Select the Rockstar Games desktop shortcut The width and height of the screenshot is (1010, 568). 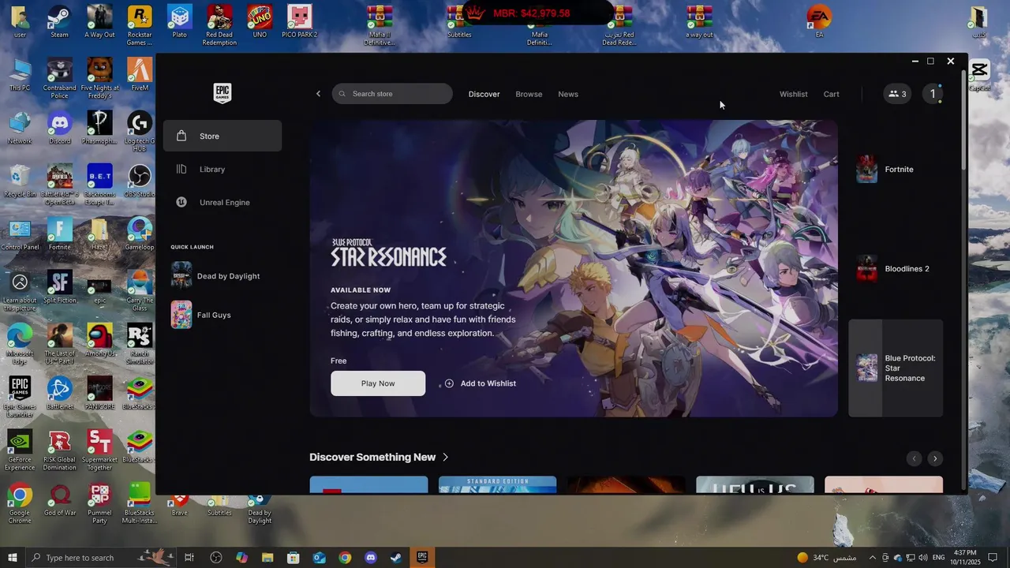(x=139, y=25)
